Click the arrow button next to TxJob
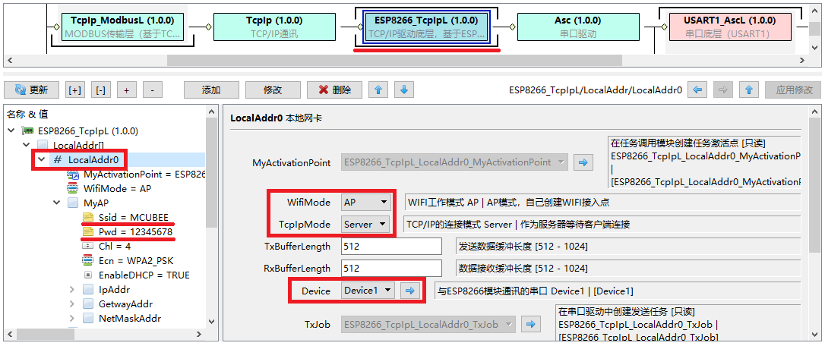This screenshot has height=346, width=825. click(529, 325)
